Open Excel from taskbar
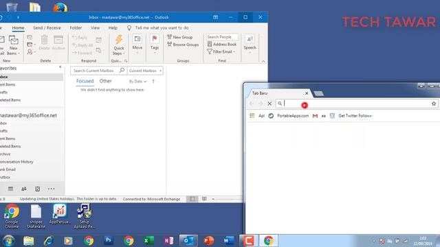440x247 pixels. pyautogui.click(x=148, y=241)
